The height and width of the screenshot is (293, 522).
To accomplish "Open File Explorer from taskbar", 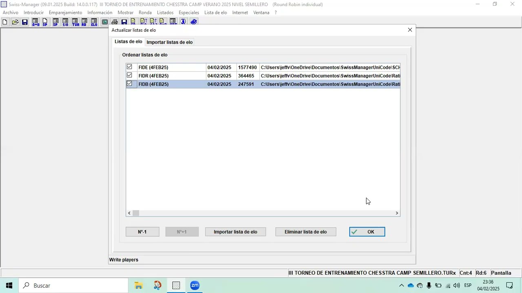I will point(138,286).
